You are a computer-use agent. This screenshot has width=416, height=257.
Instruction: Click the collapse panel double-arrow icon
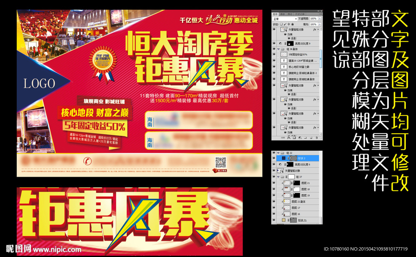318,11
